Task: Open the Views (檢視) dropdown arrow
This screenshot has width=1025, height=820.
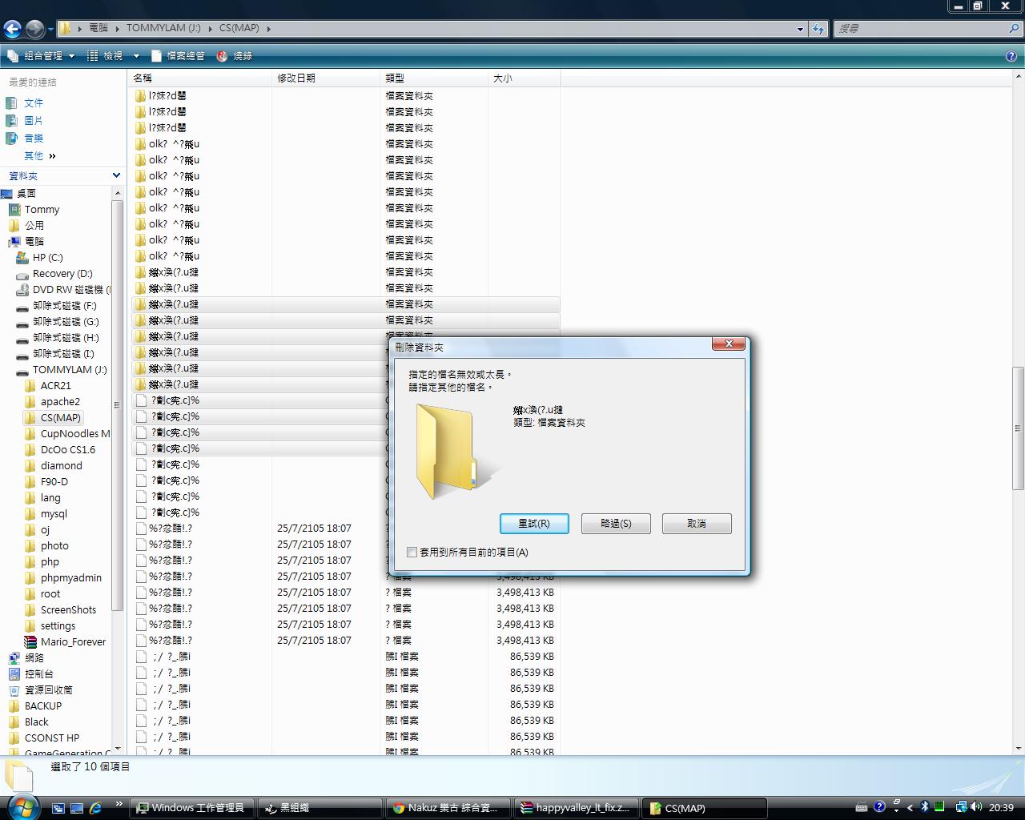Action: [x=136, y=56]
